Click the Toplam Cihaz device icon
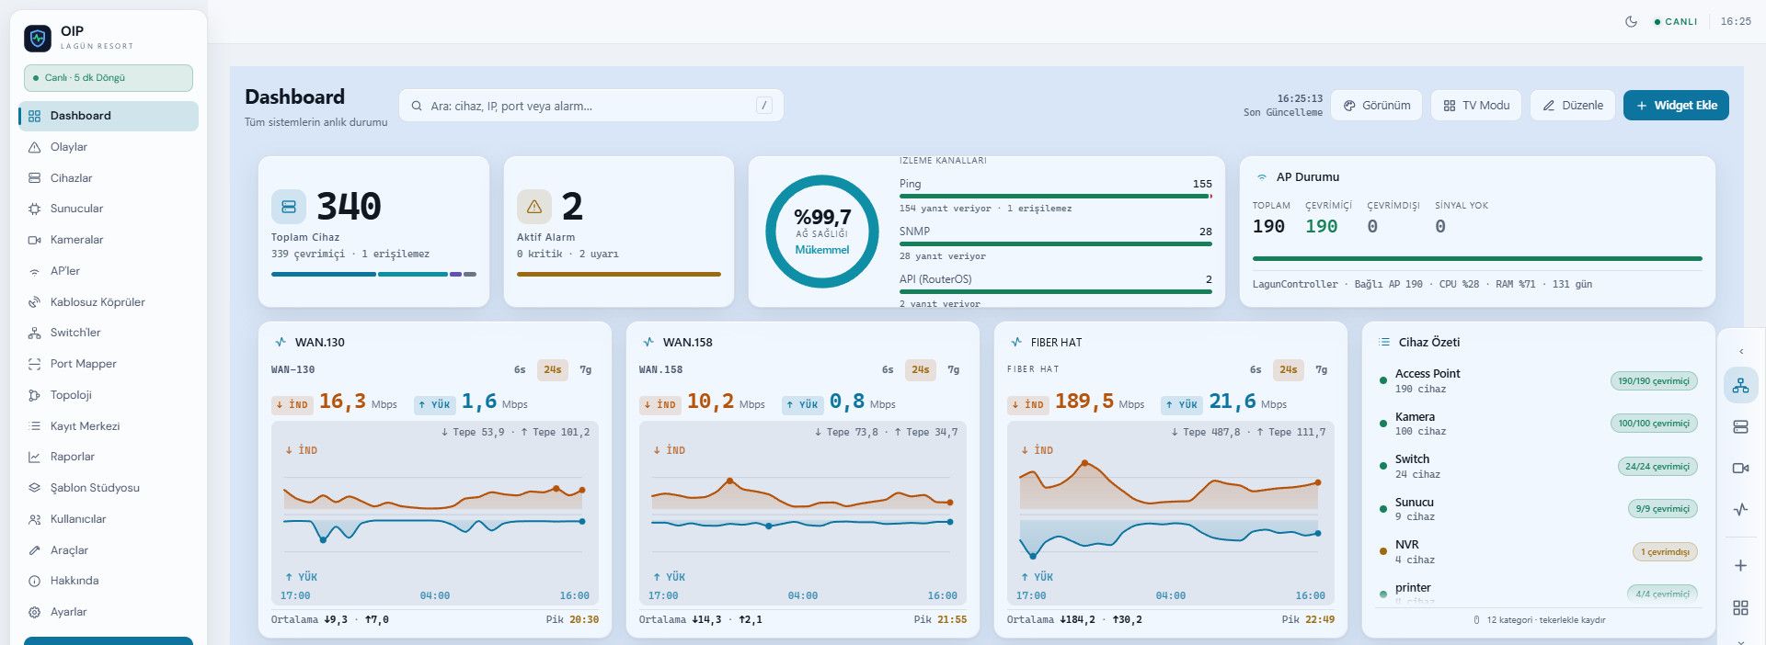This screenshot has width=1766, height=645. point(289,207)
